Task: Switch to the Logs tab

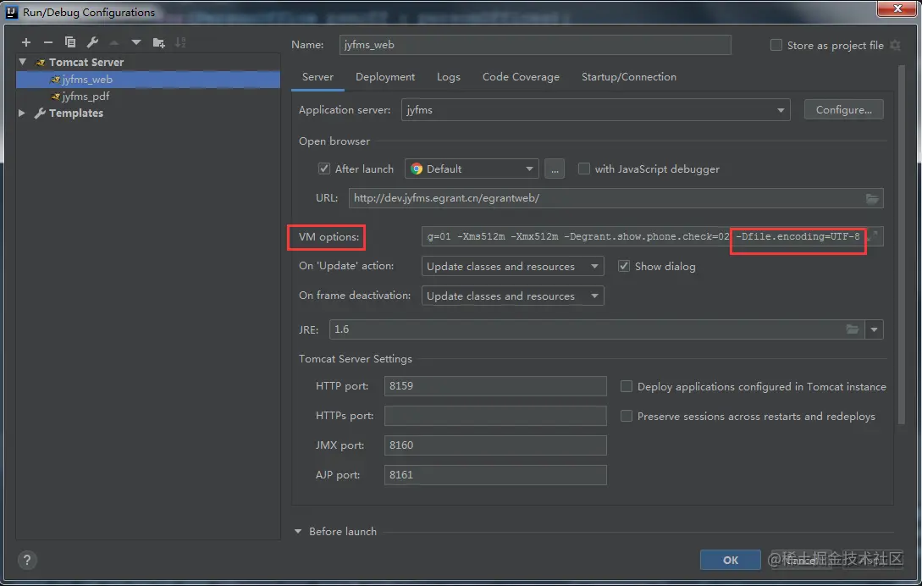Action: (x=449, y=77)
